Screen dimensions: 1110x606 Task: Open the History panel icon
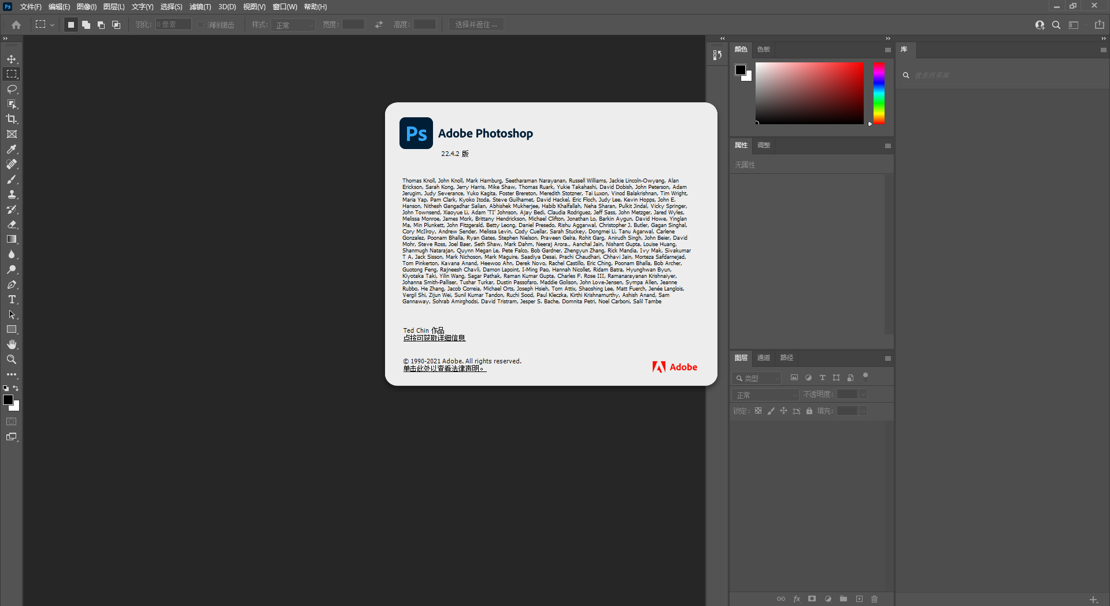tap(717, 55)
